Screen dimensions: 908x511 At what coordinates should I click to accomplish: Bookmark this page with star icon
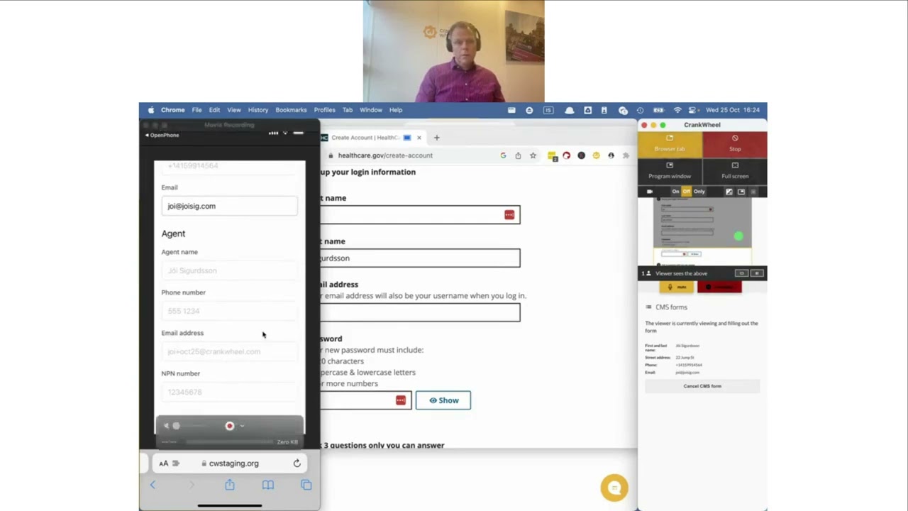point(533,155)
